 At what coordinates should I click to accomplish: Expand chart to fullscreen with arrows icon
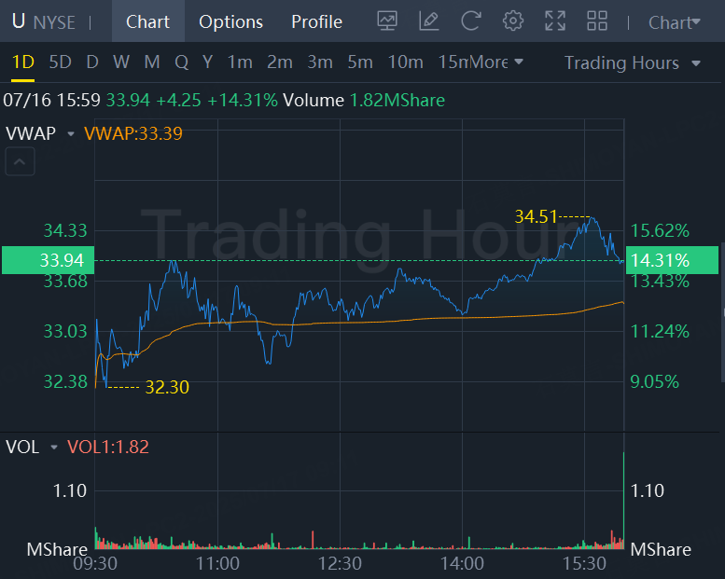tap(554, 21)
